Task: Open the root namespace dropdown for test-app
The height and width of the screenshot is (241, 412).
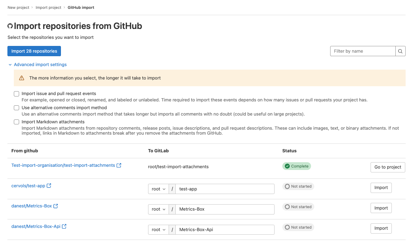Action: coord(158,189)
